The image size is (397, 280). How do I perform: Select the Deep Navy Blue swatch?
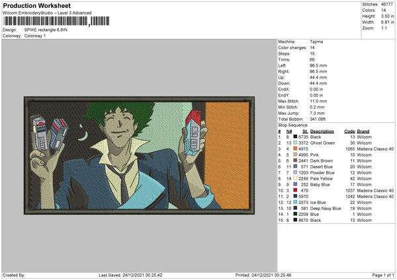(x=295, y=208)
